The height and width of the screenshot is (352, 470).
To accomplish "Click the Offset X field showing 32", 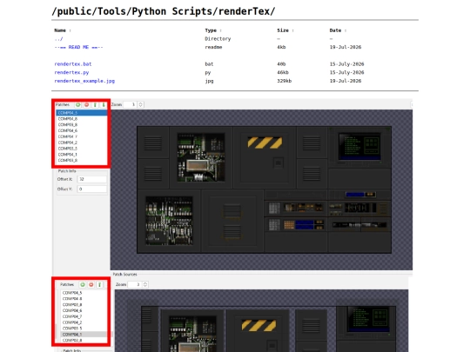I will click(x=91, y=179).
